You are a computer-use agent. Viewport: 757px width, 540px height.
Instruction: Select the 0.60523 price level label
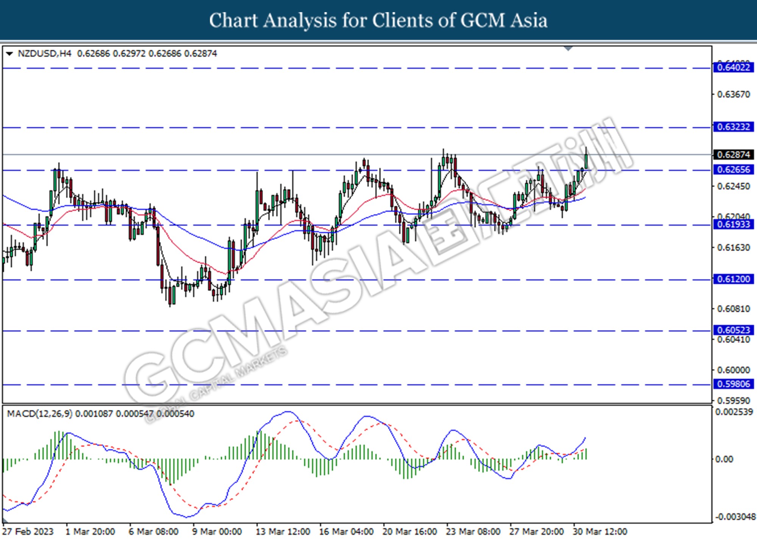click(x=734, y=330)
